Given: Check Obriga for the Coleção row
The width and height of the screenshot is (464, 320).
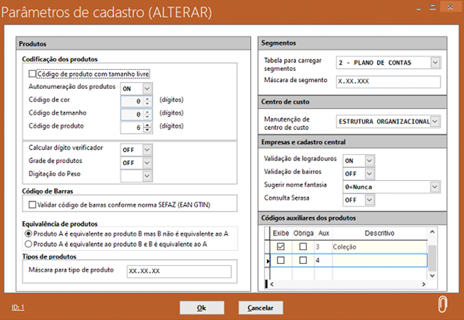Looking at the screenshot, I should click(304, 247).
